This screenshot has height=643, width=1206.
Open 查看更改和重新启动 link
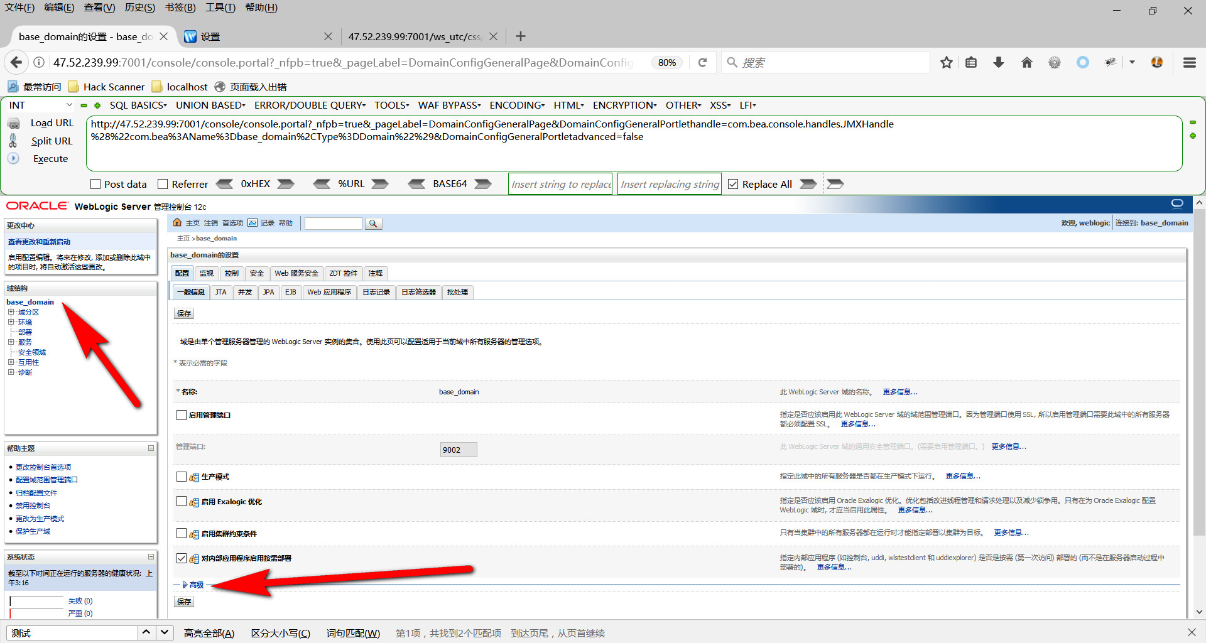click(x=39, y=242)
